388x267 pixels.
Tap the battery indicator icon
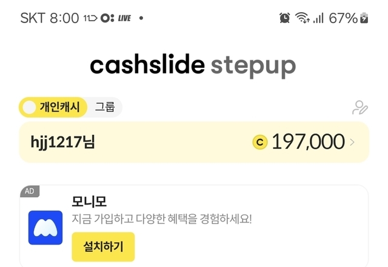pos(364,18)
